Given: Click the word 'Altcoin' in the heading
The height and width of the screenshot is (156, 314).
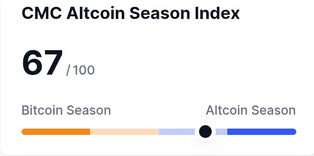Looking at the screenshot, I should (x=96, y=13).
